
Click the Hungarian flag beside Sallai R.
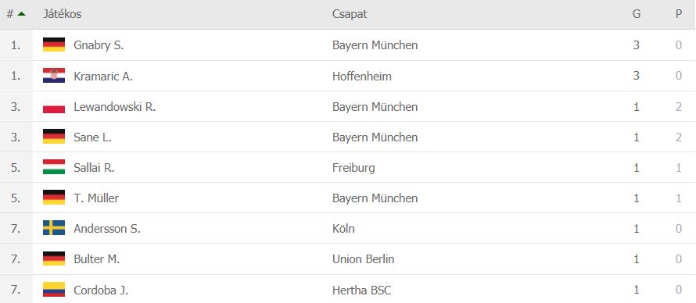coord(54,167)
